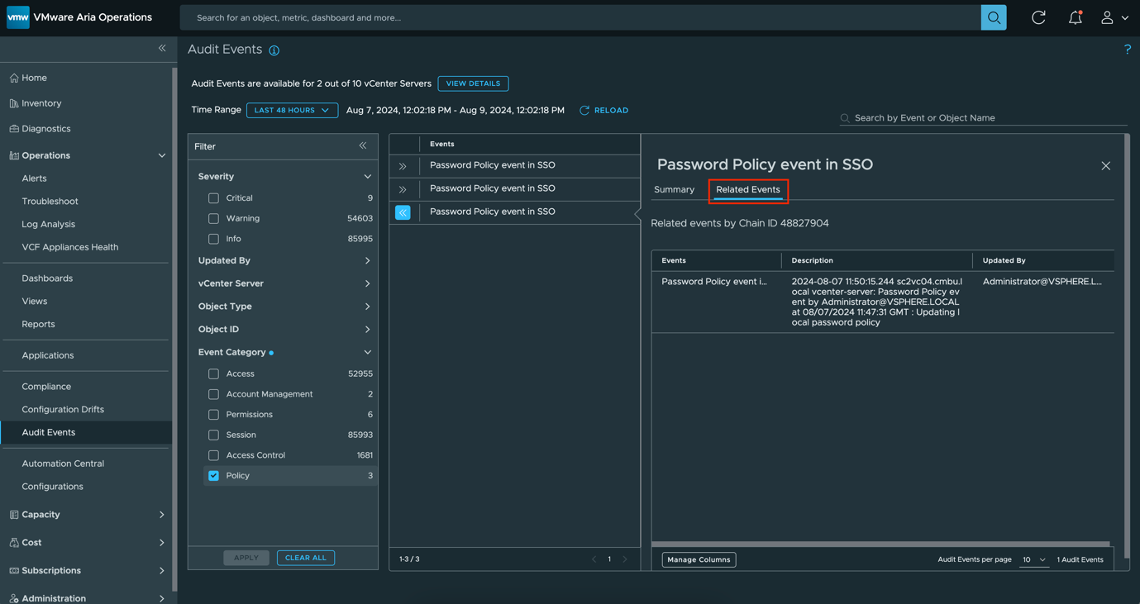1140x604 pixels.
Task: Check the Permissions category checkbox
Action: point(213,415)
